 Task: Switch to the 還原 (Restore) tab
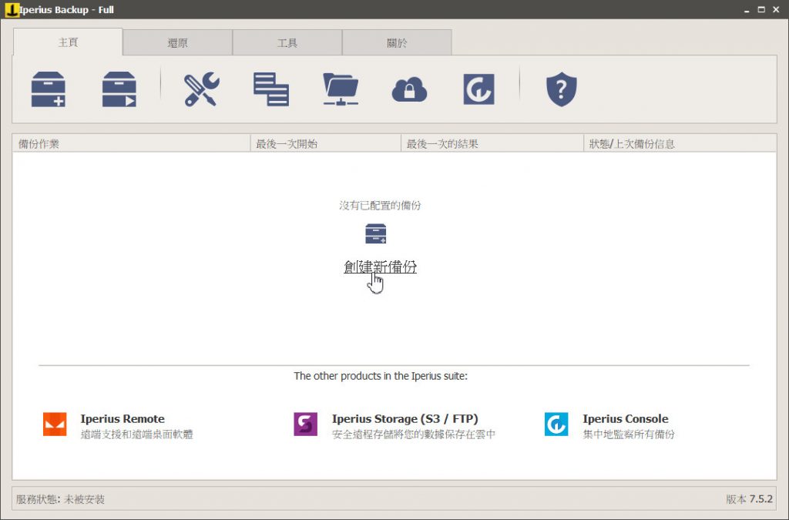coord(176,42)
